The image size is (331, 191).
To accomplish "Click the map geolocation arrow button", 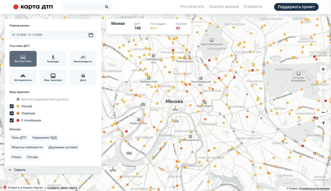I will 323,123.
